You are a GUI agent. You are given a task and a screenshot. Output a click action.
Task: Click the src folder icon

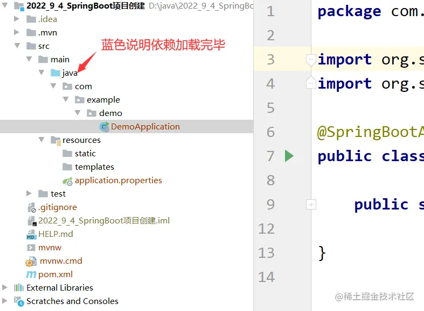(31, 46)
